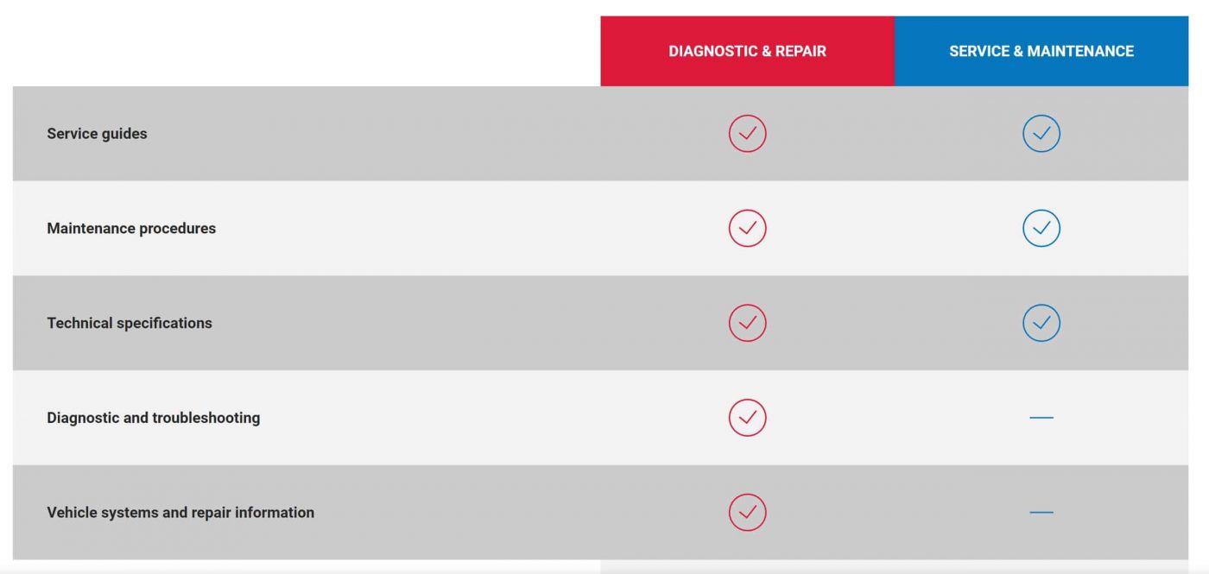Click the Service guides label
1209x574 pixels.
tap(97, 134)
